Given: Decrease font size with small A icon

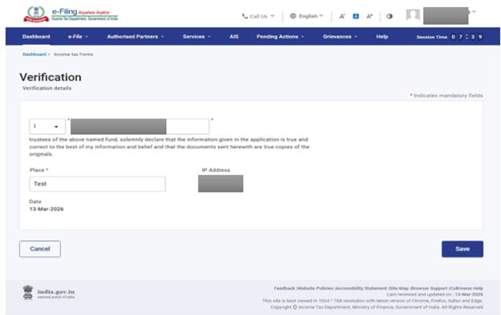Looking at the screenshot, I should tap(342, 16).
